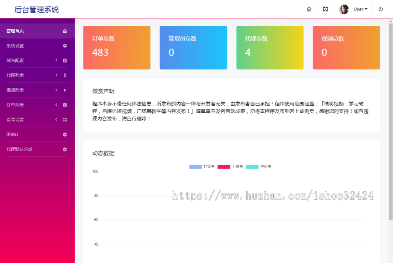Screen dimensions: 393x263
Task: Click the play icon next to 视频列表
Action: click(x=65, y=90)
